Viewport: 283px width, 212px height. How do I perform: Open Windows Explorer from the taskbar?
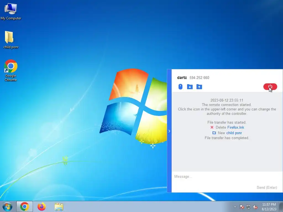(x=59, y=207)
